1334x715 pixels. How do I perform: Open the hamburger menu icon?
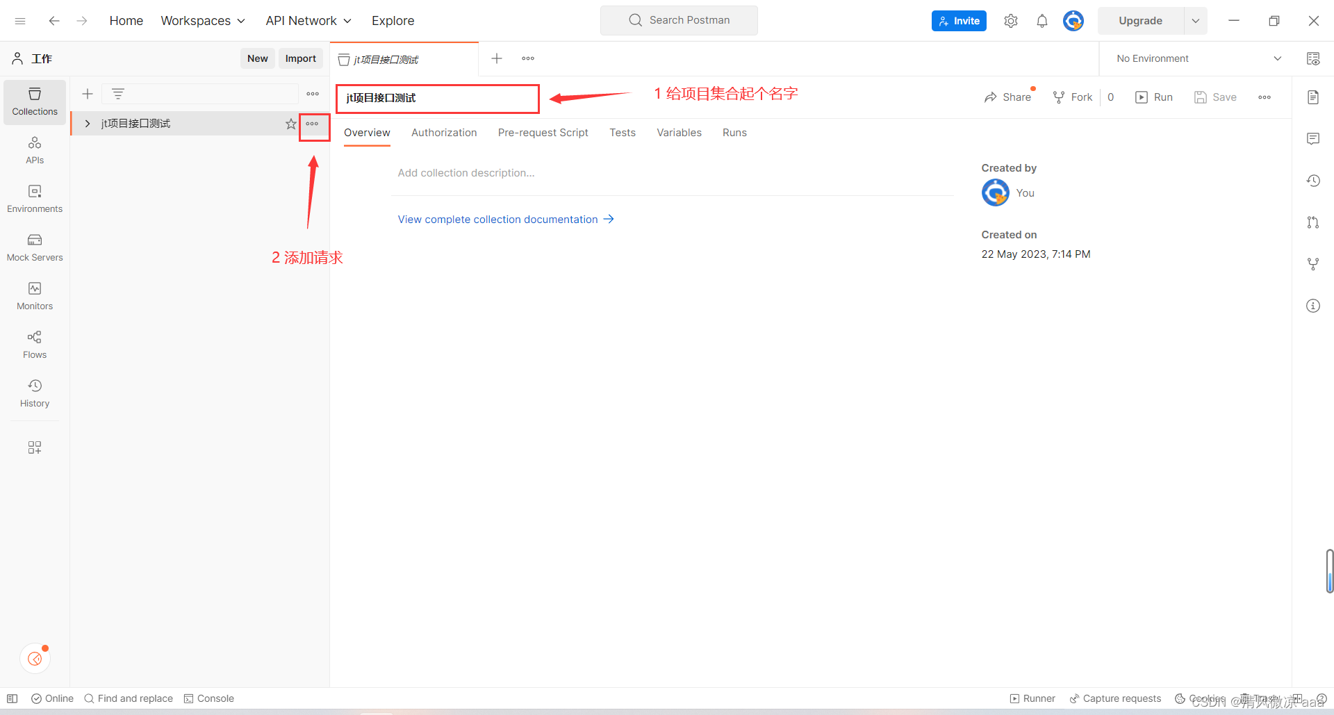(x=20, y=21)
